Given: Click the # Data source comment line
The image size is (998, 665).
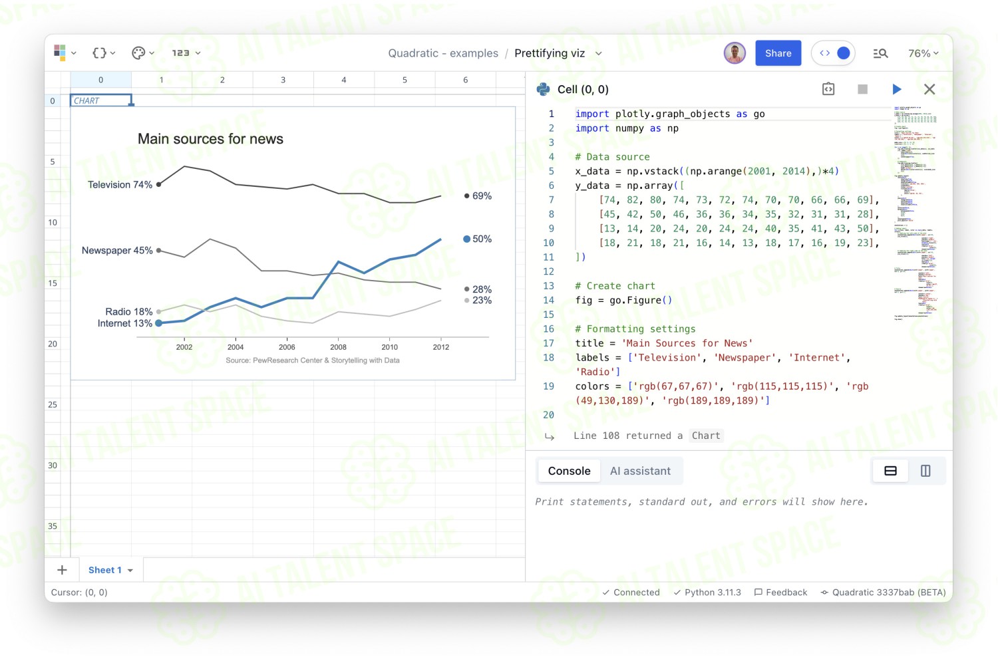Looking at the screenshot, I should tap(612, 157).
